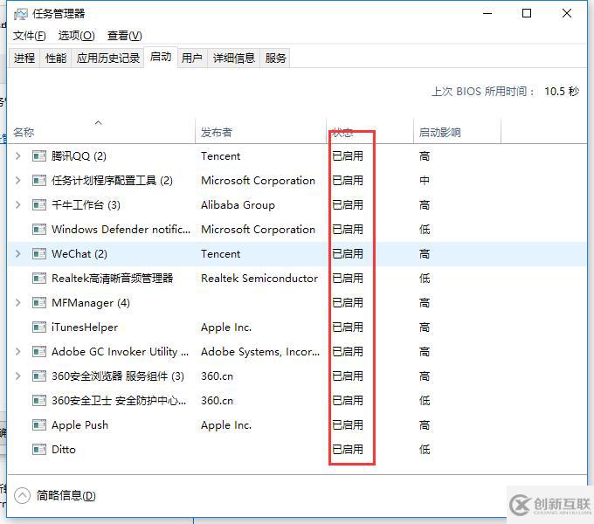Collapse to 简略信息 using the arrow button
This screenshot has height=524, width=594.
(23, 496)
